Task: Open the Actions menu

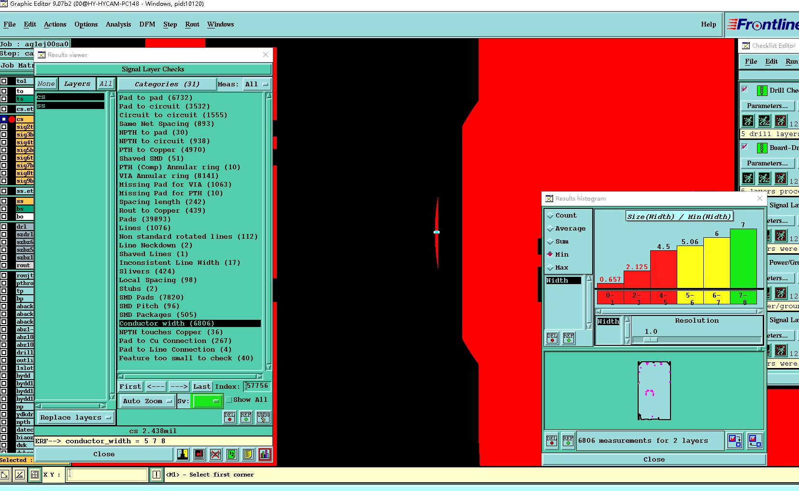Action: [55, 24]
